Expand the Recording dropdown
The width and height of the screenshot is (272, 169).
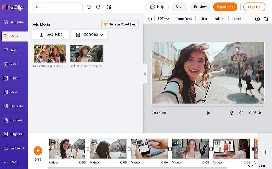coord(89,35)
